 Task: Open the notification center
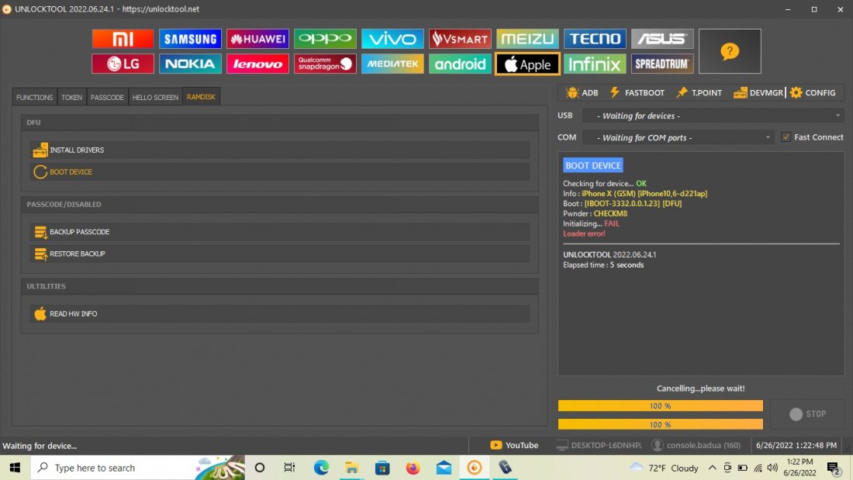click(x=834, y=468)
